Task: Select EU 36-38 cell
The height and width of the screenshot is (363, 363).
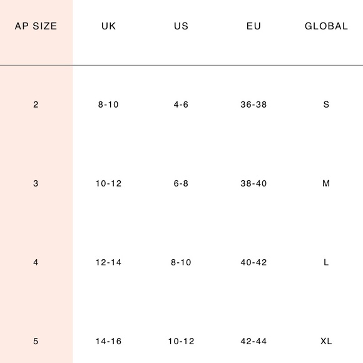Action: (253, 105)
